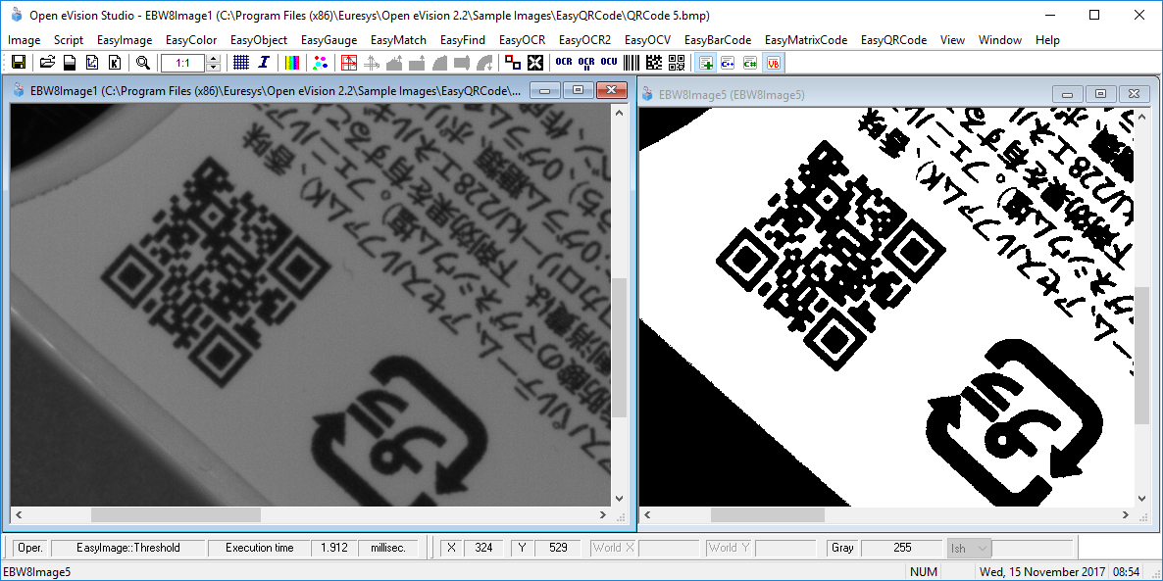Screen dimensions: 1163x581
Task: Open the EasyBarCode menu
Action: pyautogui.click(x=718, y=40)
